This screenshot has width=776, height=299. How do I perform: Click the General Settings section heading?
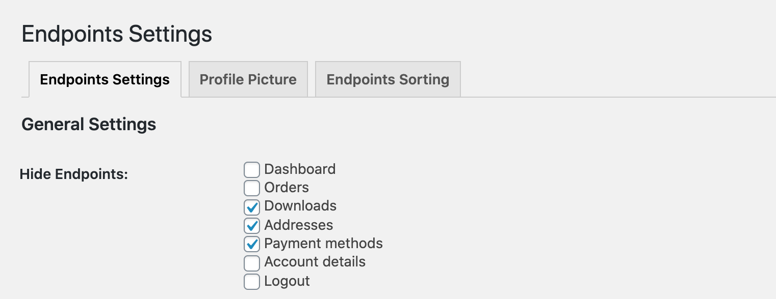(88, 124)
